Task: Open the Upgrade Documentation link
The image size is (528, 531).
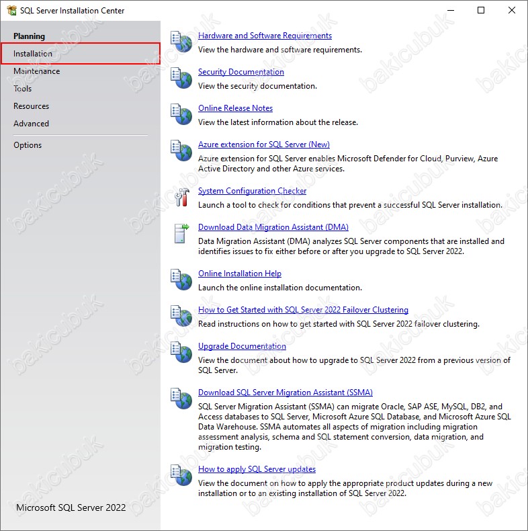Action: [242, 345]
